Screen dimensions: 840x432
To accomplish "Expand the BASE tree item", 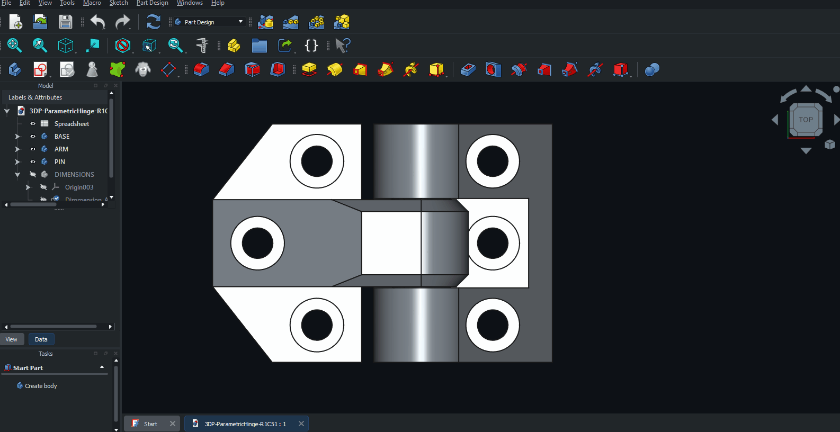I will (17, 137).
